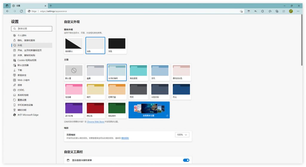Apply the light blue 凉风 theme
306x167 pixels.
coord(160,73)
